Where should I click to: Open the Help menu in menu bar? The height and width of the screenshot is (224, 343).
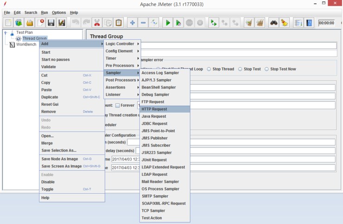pyautogui.click(x=74, y=13)
